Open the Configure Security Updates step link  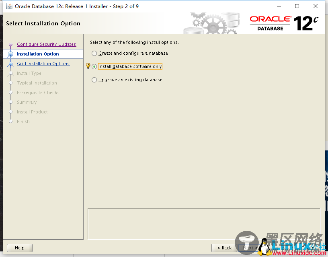(x=47, y=44)
